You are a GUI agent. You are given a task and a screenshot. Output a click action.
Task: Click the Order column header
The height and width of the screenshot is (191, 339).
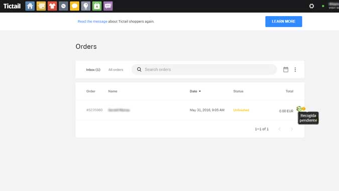point(90,91)
